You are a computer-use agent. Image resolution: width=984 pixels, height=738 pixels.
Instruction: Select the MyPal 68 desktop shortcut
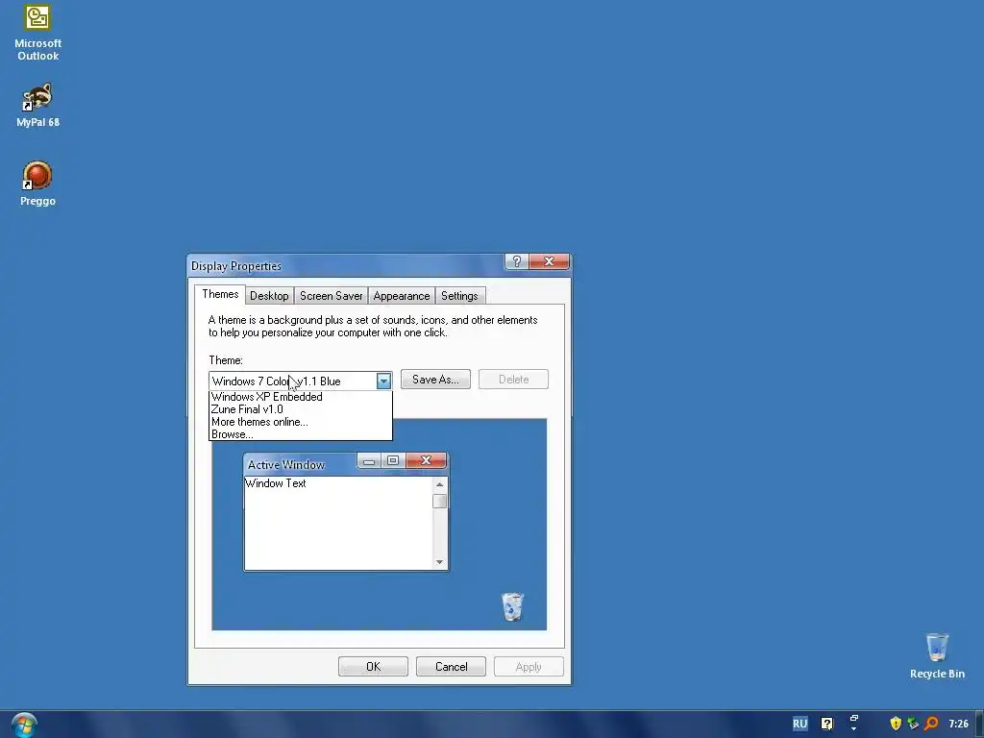[37, 106]
